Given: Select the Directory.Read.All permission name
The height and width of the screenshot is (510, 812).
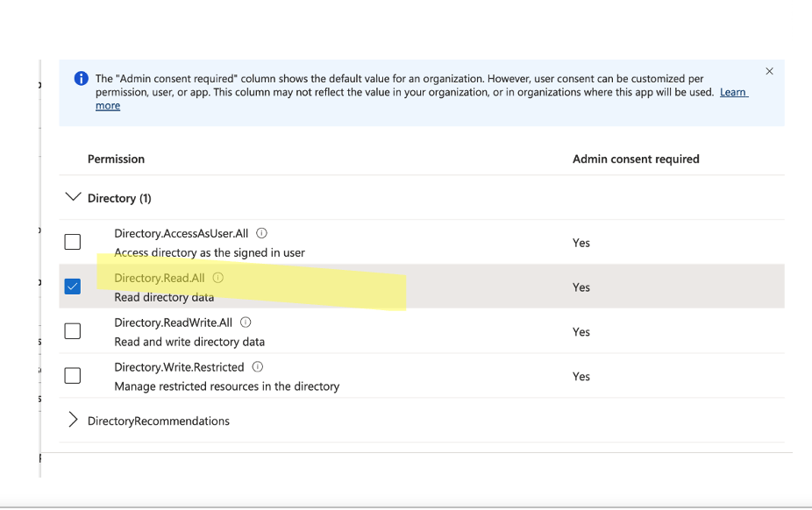Looking at the screenshot, I should pos(159,278).
